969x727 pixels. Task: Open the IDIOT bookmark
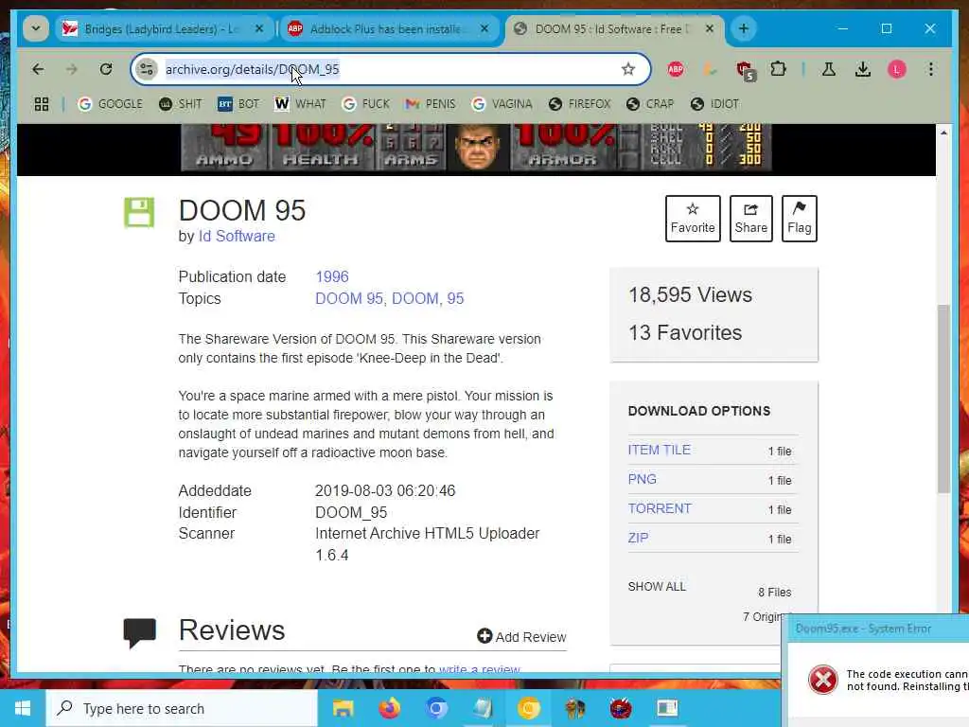tap(714, 104)
